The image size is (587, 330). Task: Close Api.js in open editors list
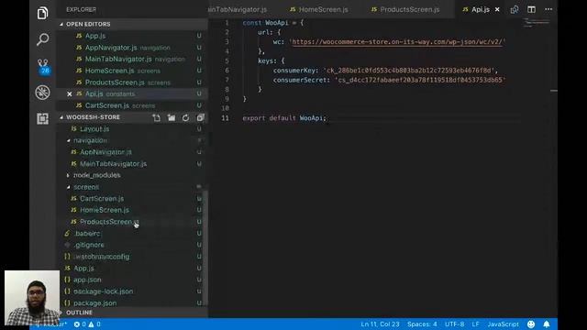[x=70, y=93]
